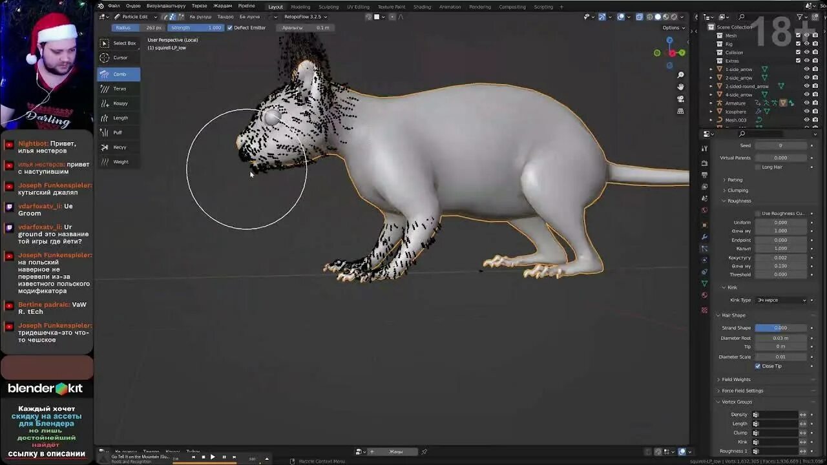Open the Pipeline menu
The image size is (827, 465).
point(246,6)
